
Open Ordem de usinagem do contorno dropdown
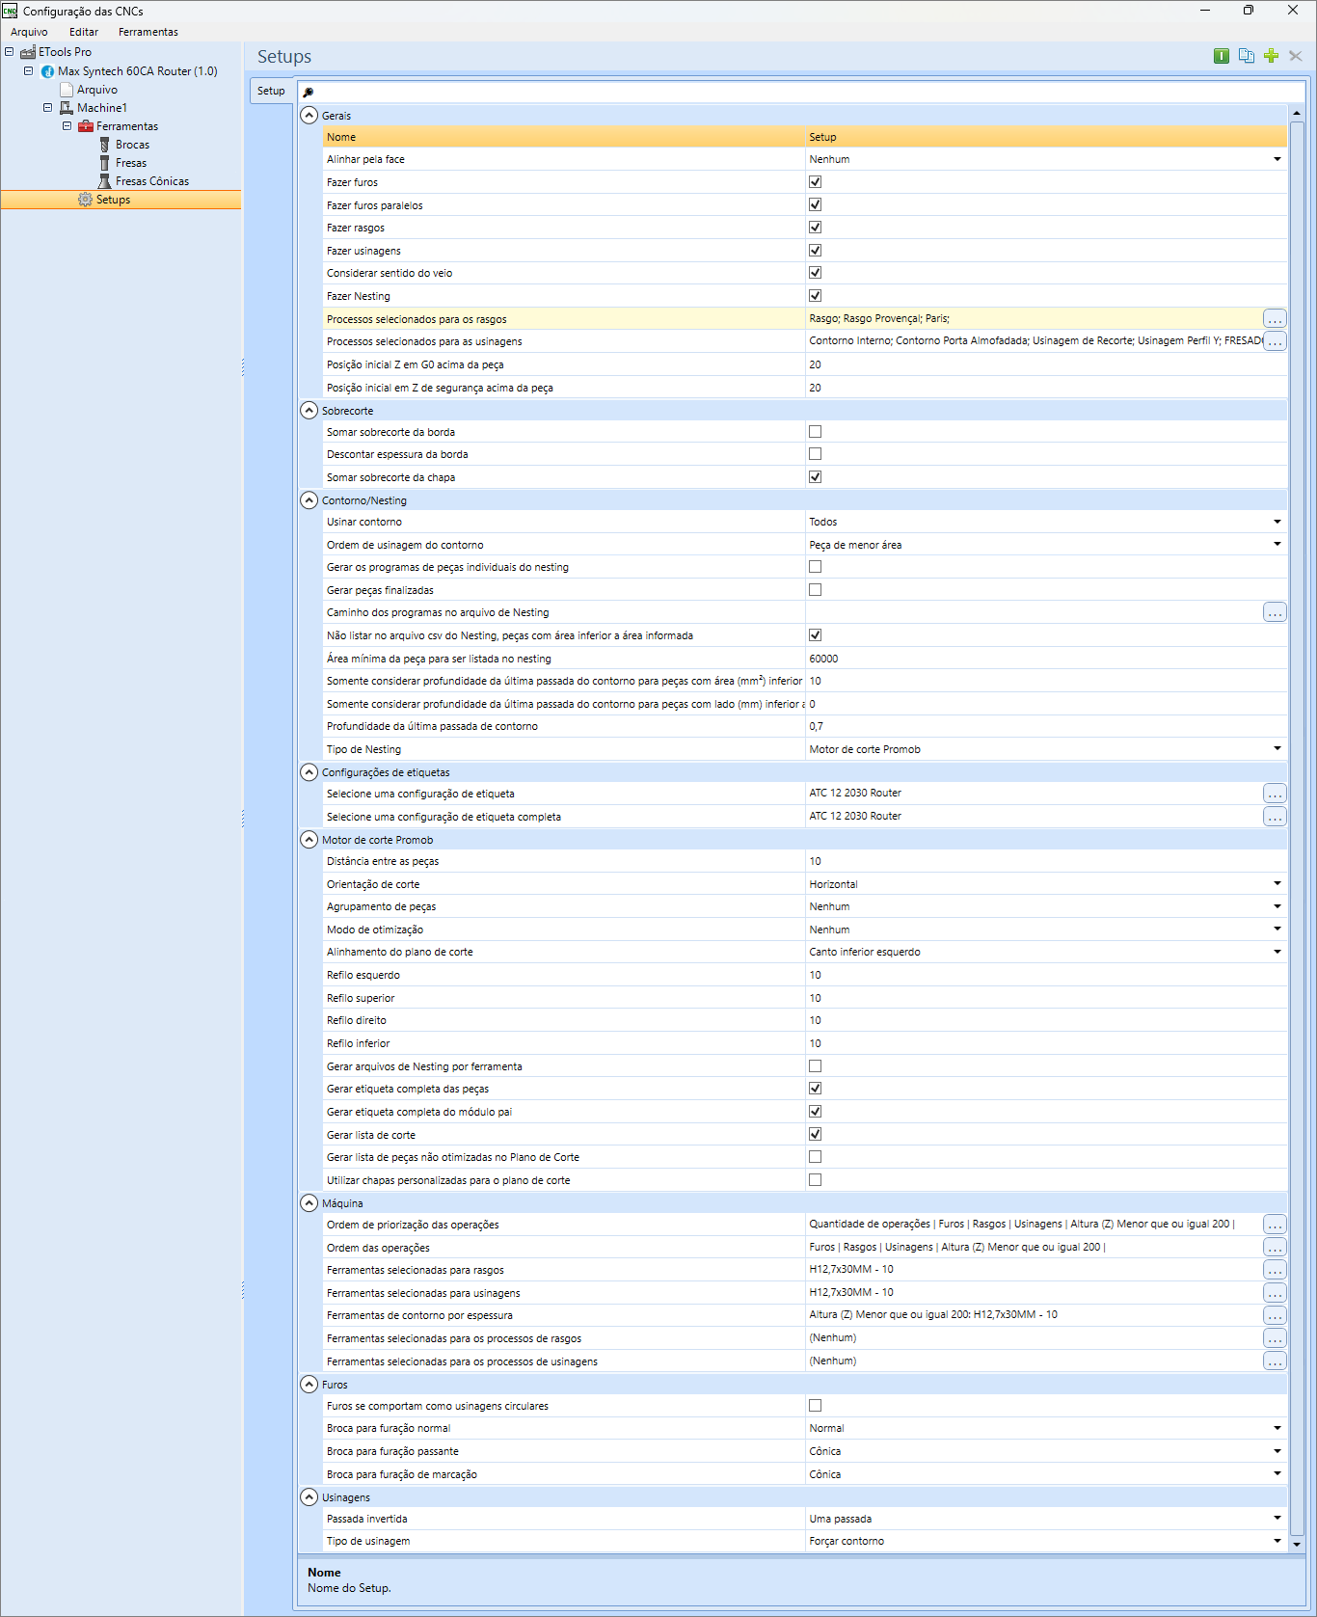(1277, 545)
